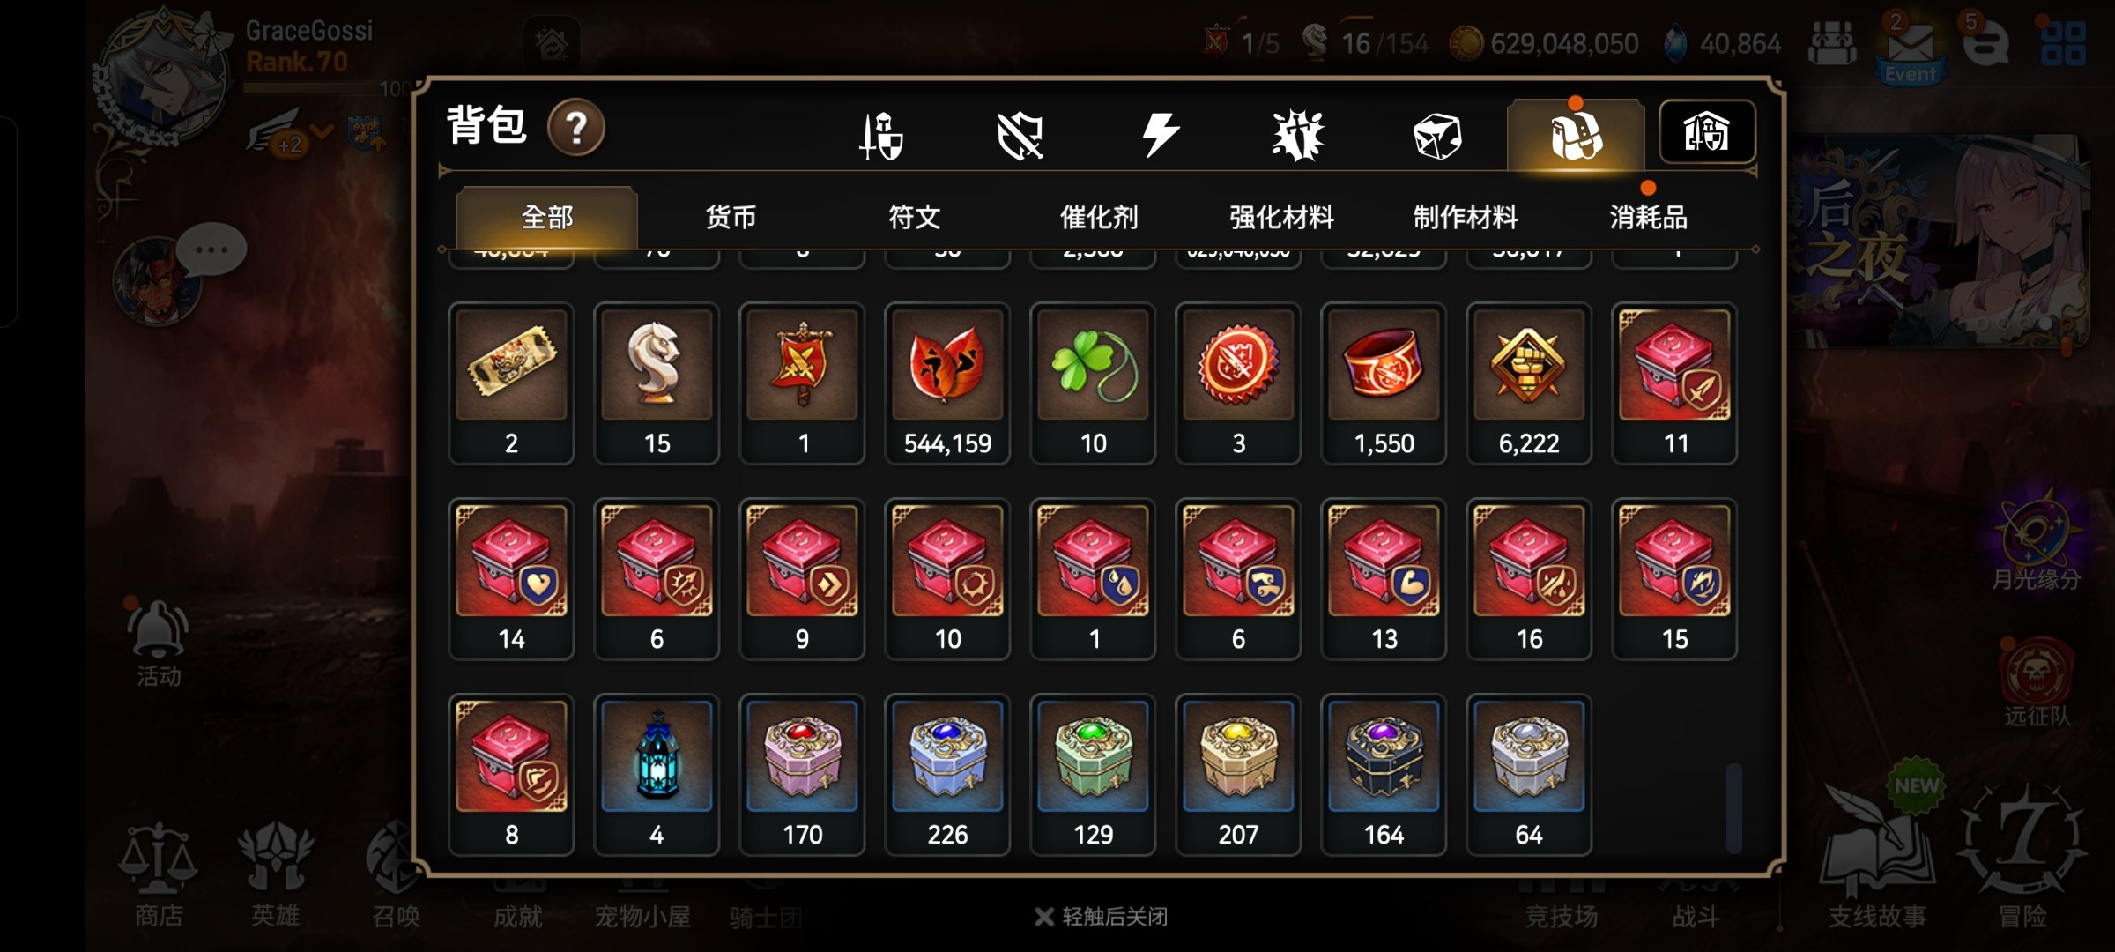This screenshot has width=2115, height=952.
Task: Open the backpack help question mark
Action: [575, 128]
